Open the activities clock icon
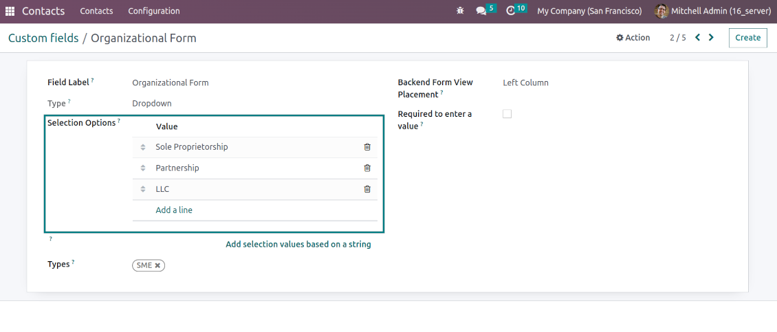Image resolution: width=777 pixels, height=332 pixels. [510, 11]
